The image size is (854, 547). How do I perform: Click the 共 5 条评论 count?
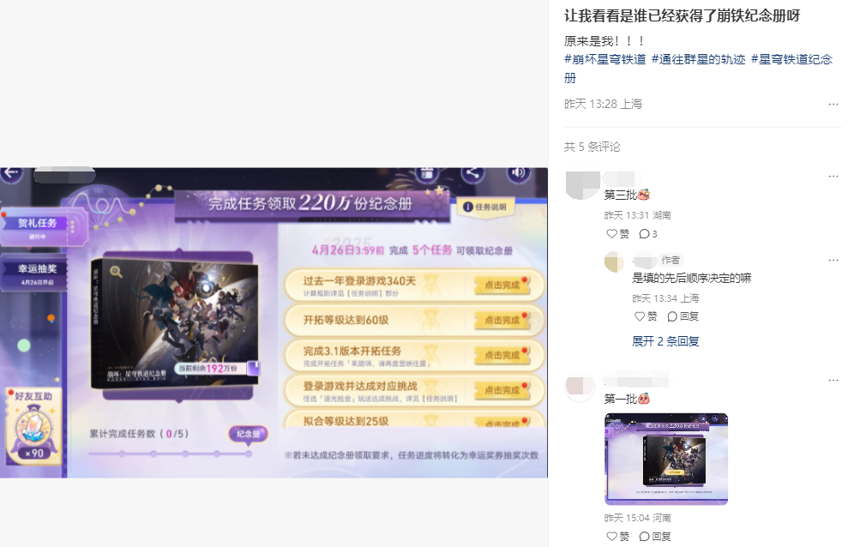pos(592,147)
